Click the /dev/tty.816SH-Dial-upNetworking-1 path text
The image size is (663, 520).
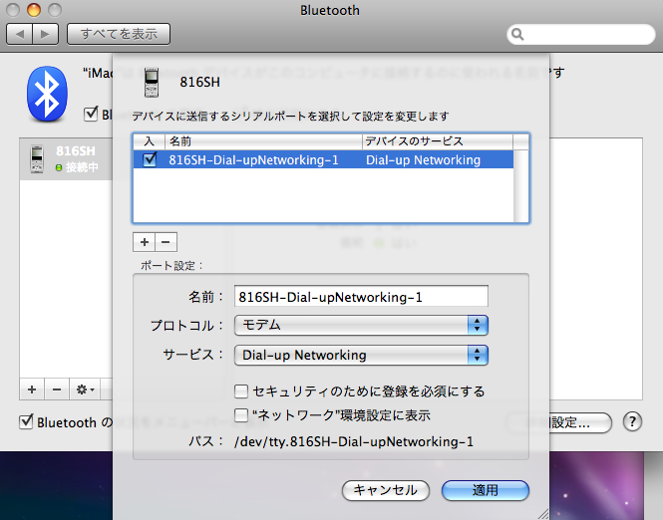(354, 441)
